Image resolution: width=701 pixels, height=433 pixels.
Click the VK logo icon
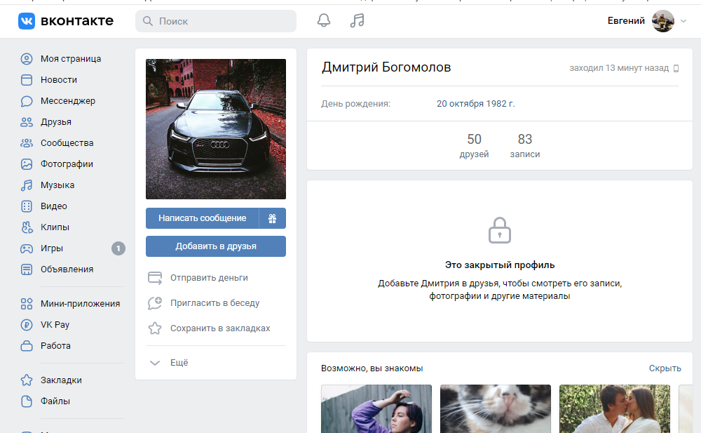27,21
